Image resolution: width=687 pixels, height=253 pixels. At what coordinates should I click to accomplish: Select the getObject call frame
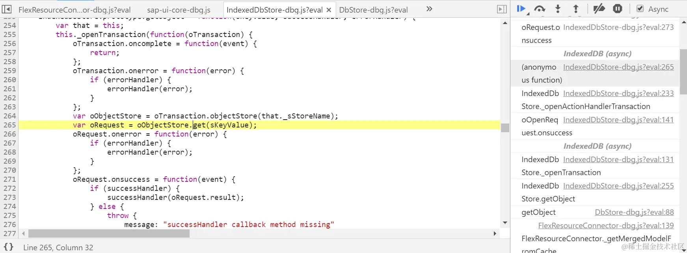[x=595, y=212]
